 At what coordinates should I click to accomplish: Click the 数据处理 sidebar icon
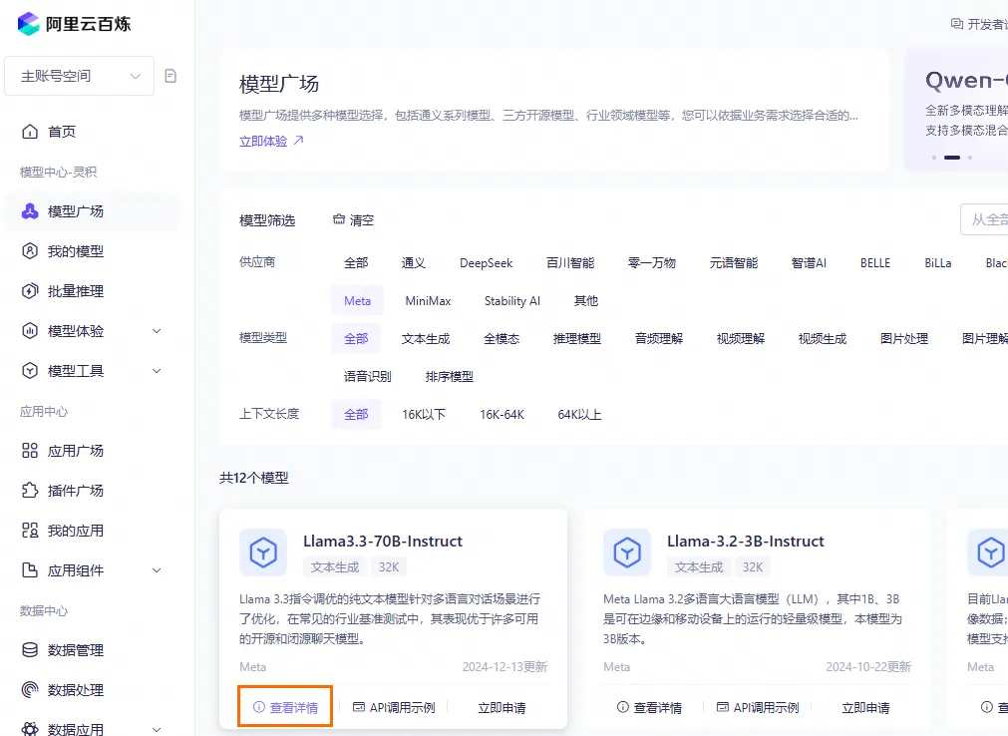point(30,690)
